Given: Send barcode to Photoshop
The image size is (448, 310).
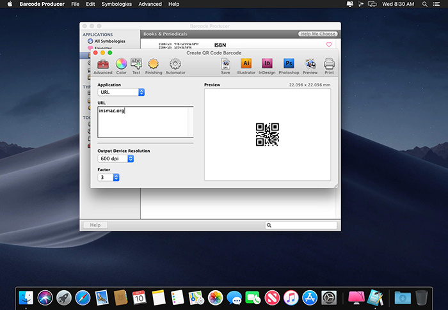Looking at the screenshot, I should coord(289,66).
